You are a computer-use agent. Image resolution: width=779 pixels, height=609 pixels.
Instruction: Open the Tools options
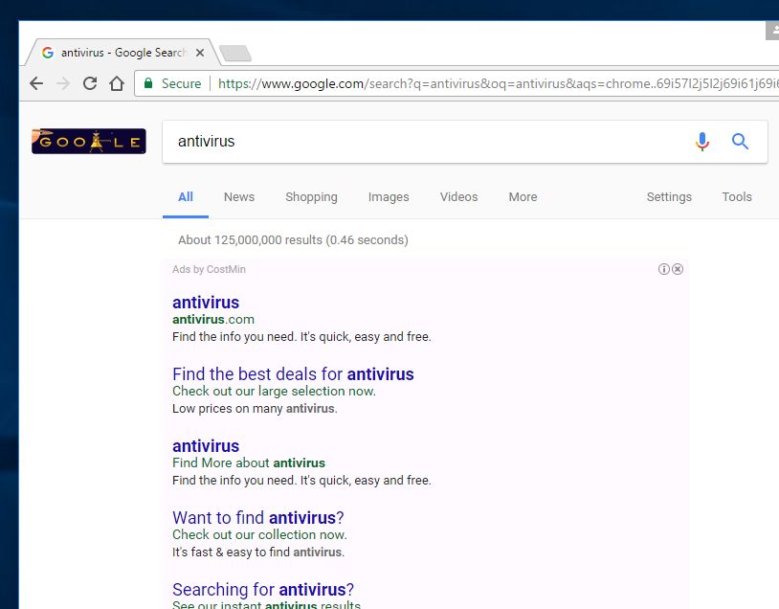pos(737,196)
